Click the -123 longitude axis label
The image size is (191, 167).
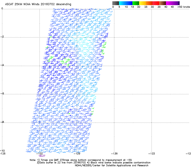point(152,154)
